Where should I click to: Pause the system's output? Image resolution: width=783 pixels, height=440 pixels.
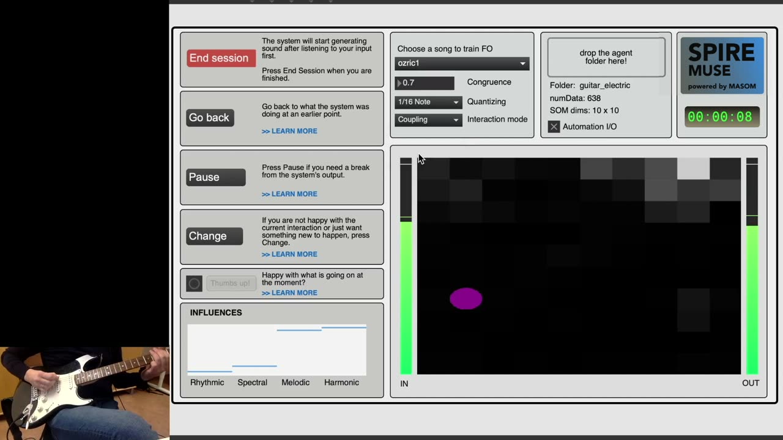pos(216,177)
